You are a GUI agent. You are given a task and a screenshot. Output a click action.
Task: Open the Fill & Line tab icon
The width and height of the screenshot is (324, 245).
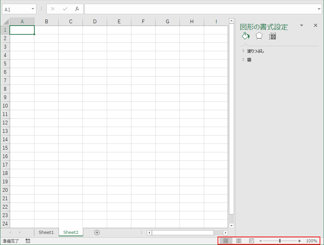(x=246, y=36)
